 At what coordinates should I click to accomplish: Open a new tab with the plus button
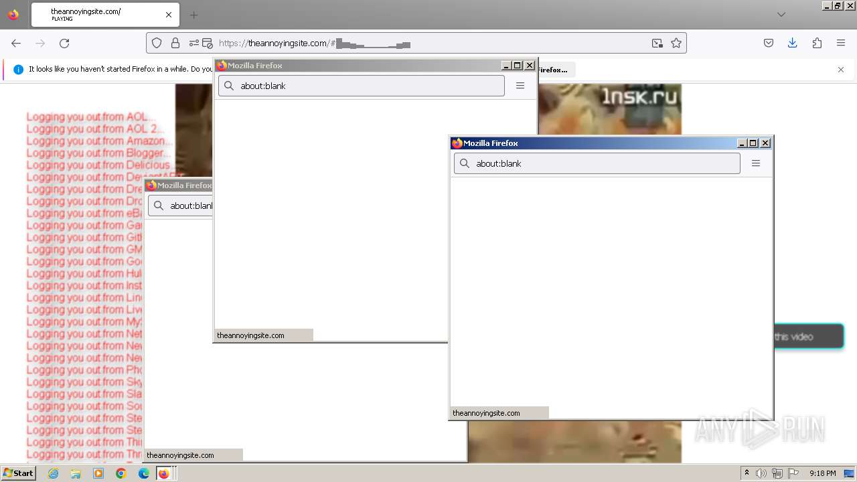click(x=193, y=15)
